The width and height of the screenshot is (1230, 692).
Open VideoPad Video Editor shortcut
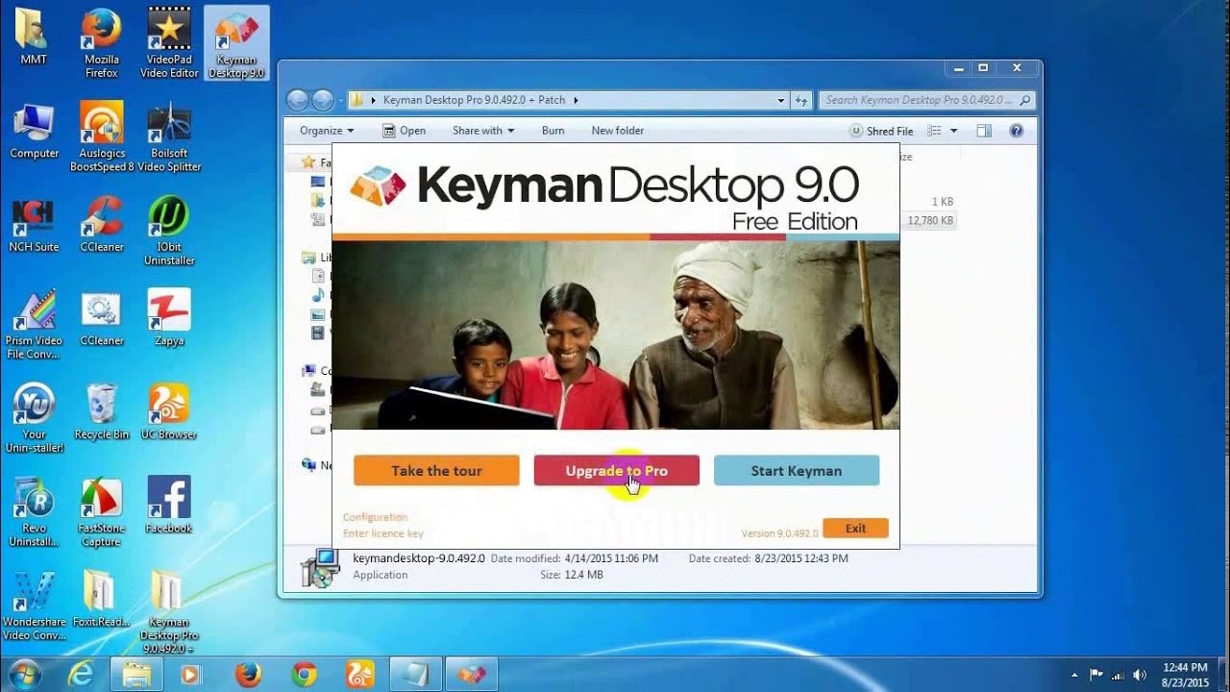(x=168, y=42)
